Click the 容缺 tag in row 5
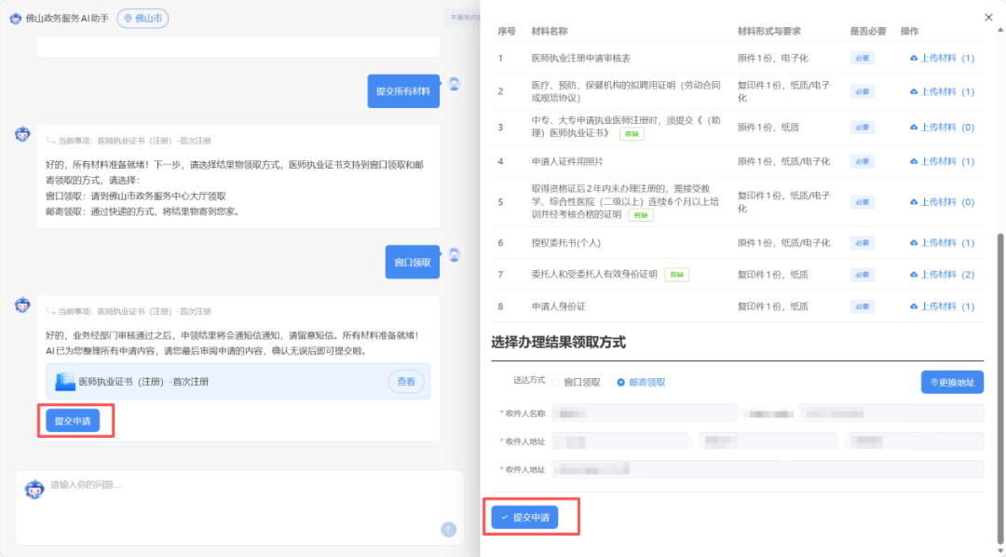 [x=640, y=215]
